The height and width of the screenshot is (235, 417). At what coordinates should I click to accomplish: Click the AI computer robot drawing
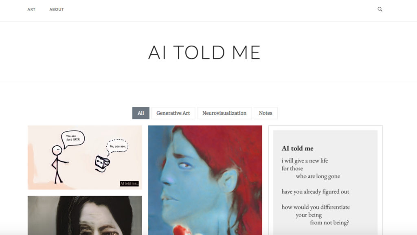point(102,164)
